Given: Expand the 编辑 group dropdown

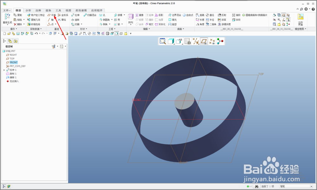Looking at the screenshot, I should coord(146,29).
